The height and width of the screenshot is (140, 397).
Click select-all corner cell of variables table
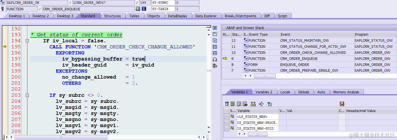point(227,111)
